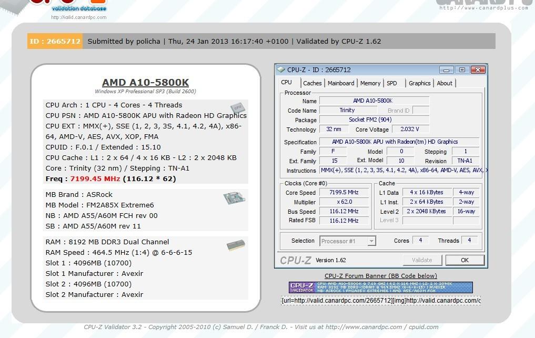The height and width of the screenshot is (338, 535).
Task: Click the Bus Speed value 116.12 MHz
Action: click(344, 211)
